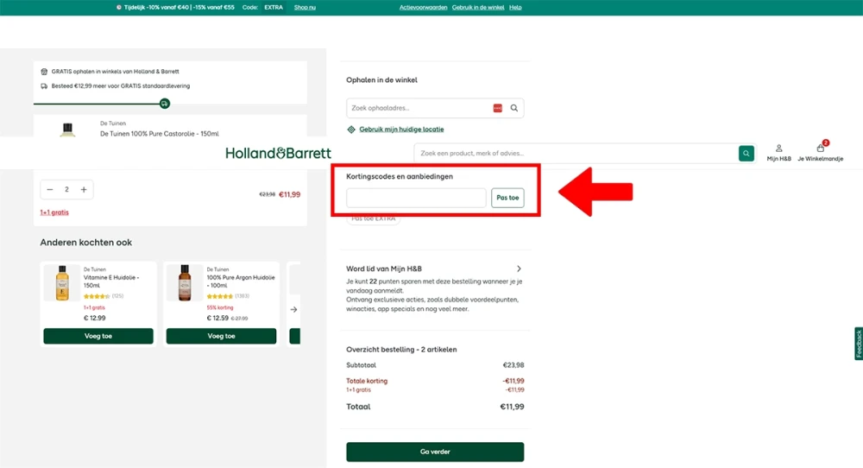Add Vitamine E Huidolie with Voeg toe
Image resolution: width=863 pixels, height=468 pixels.
(98, 336)
